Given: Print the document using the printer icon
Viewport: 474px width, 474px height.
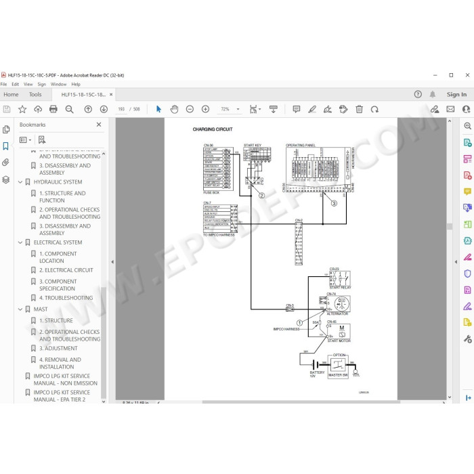Looking at the screenshot, I should pyautogui.click(x=53, y=109).
